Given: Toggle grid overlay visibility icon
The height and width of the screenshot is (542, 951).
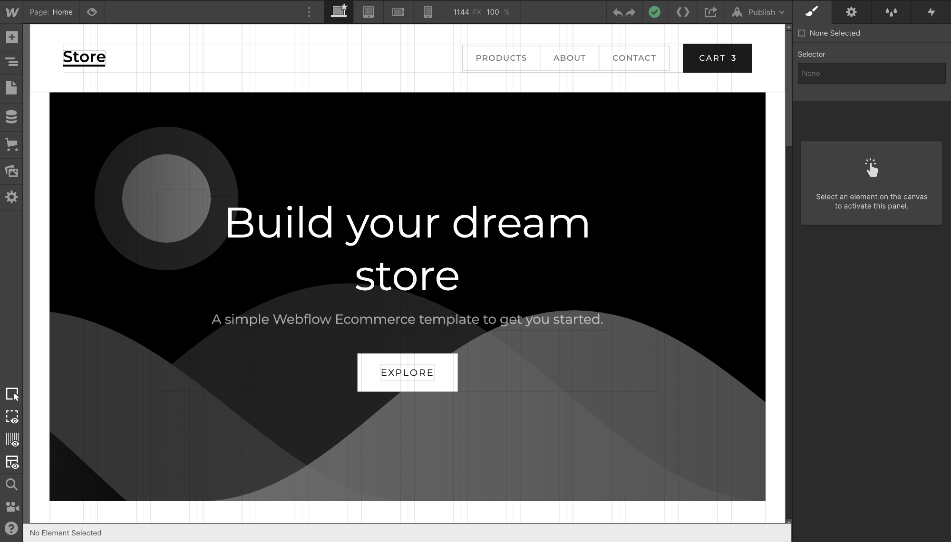Looking at the screenshot, I should (12, 439).
